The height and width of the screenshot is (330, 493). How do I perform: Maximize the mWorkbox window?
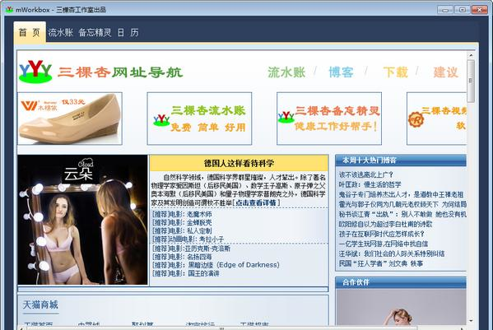[463, 10]
